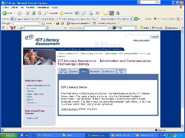Switch to the Scores tab

74,72
